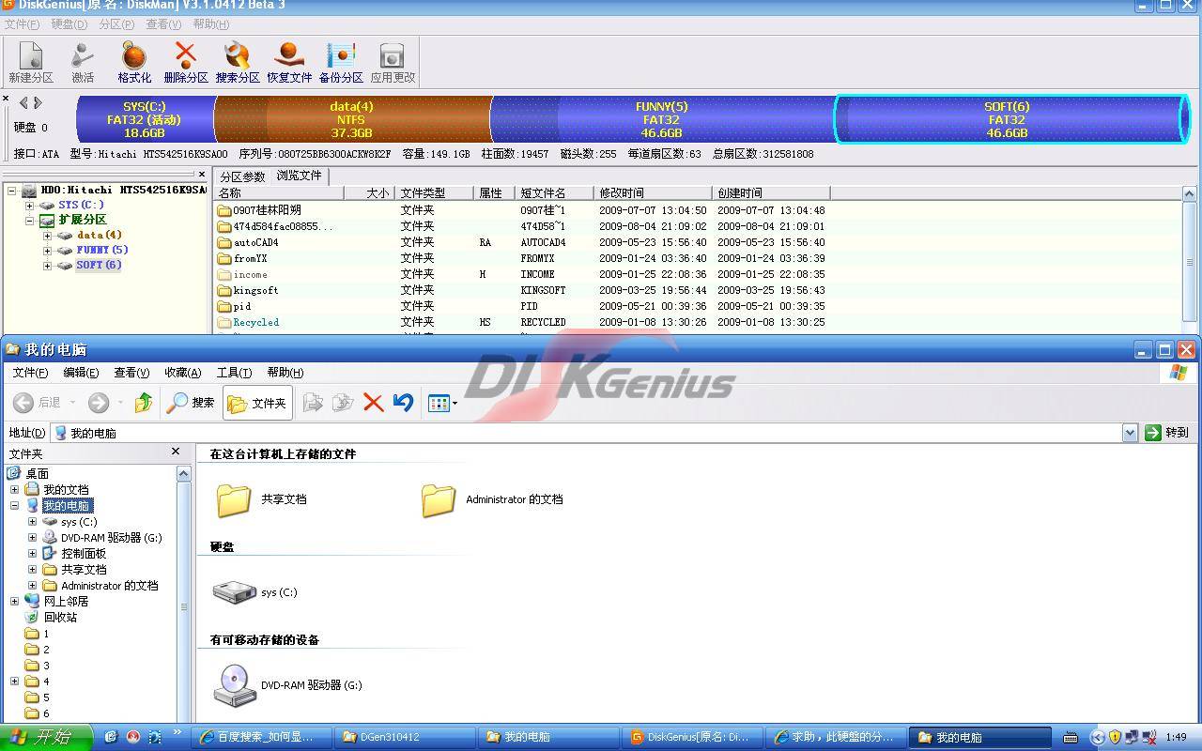
Task: Click the 应用更改 apply changes icon
Action: coord(393,62)
